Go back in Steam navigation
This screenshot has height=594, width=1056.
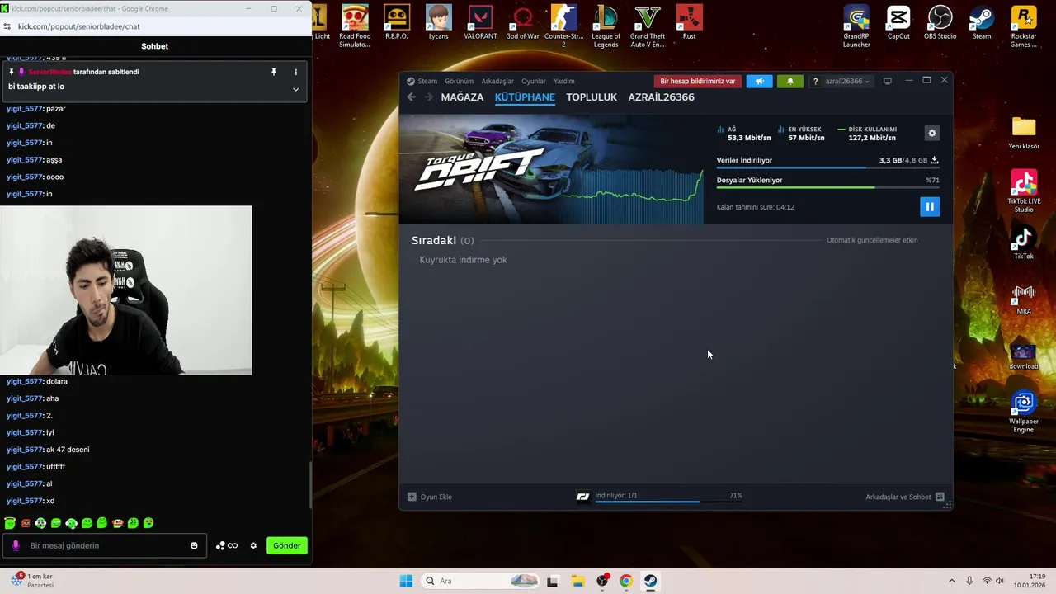(411, 97)
